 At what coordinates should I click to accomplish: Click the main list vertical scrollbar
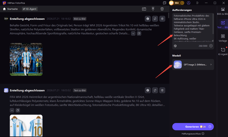click(169, 15)
